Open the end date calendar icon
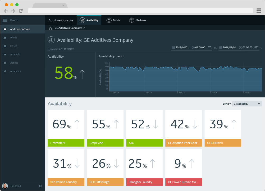Screen dimensions: 265x191 click(x=221, y=48)
